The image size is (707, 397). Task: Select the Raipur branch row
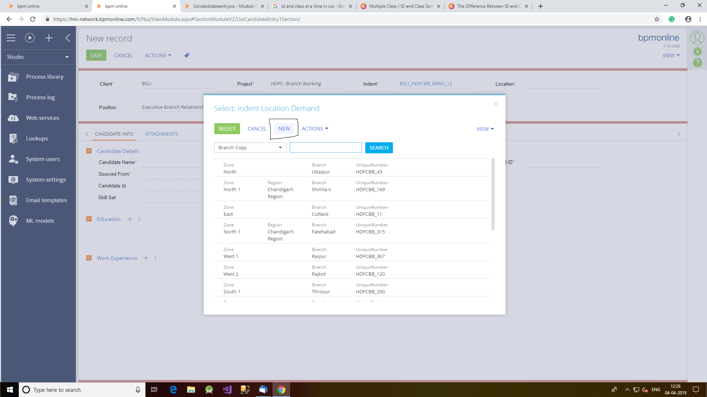[352, 253]
